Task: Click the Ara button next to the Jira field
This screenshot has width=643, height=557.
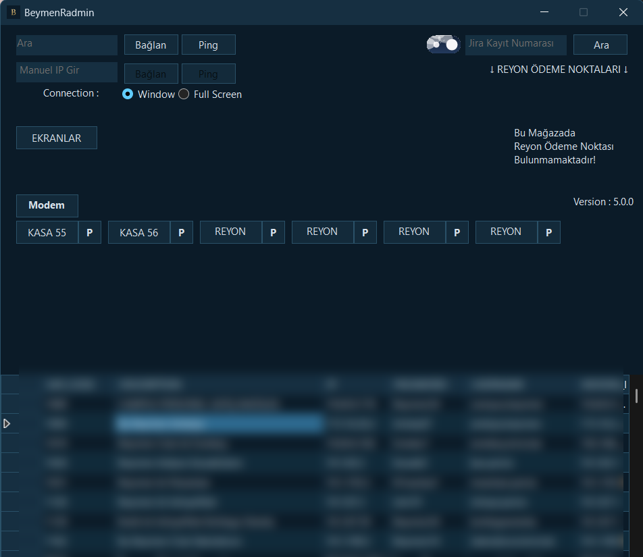Action: click(600, 45)
